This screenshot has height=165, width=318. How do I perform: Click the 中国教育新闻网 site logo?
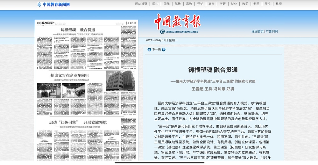click(x=53, y=4)
